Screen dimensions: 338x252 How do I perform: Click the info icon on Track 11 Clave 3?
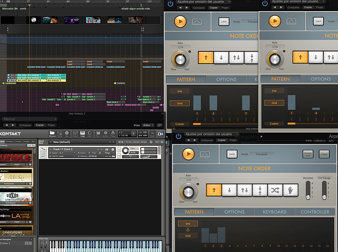(x=113, y=149)
